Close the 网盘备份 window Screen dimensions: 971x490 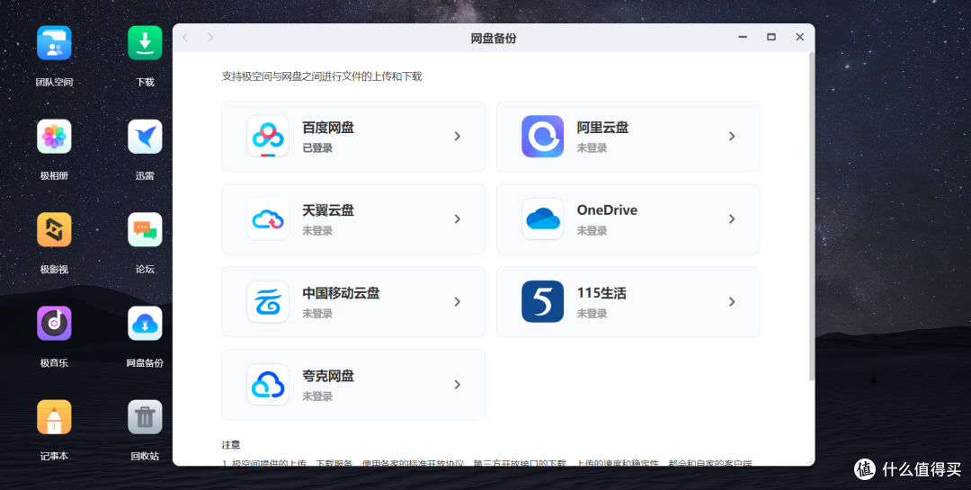[799, 37]
